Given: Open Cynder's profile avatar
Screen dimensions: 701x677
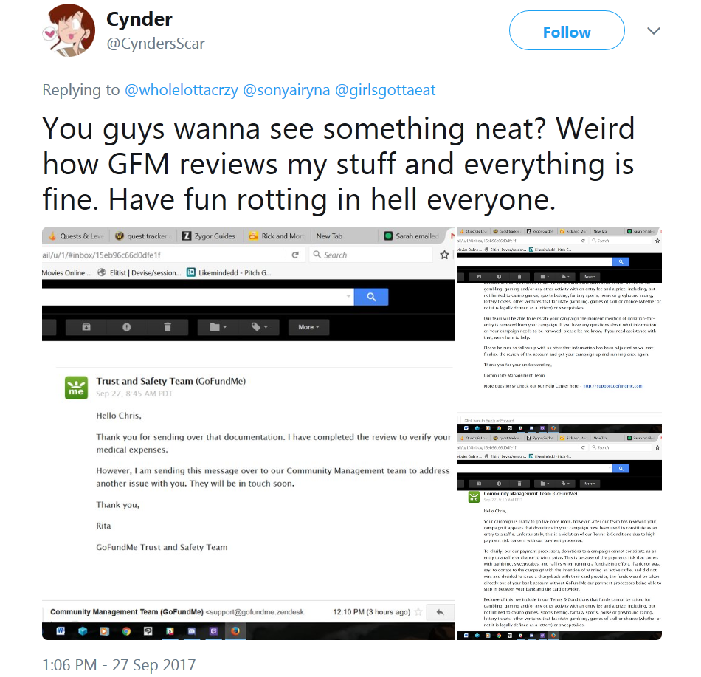Looking at the screenshot, I should pos(69,30).
